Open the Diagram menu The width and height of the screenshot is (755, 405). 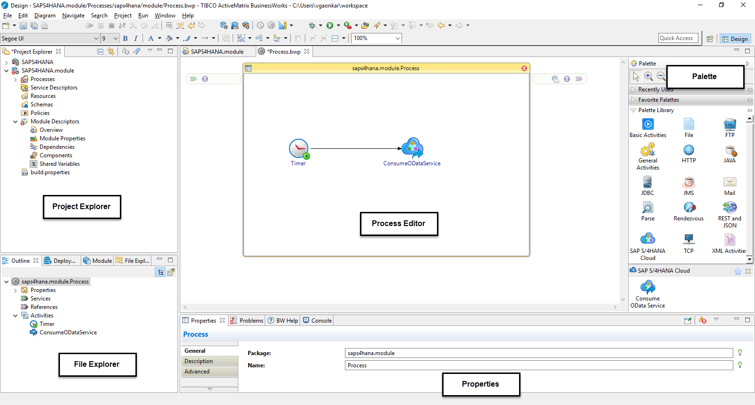[45, 16]
